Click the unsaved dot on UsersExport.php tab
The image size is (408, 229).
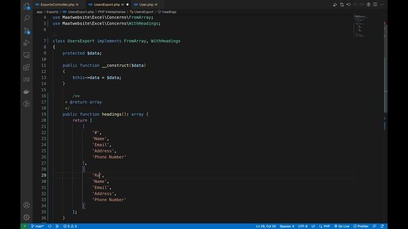(127, 4)
